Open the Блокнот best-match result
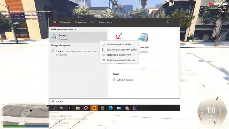Viewport: 229px width, 129px height. point(78,37)
